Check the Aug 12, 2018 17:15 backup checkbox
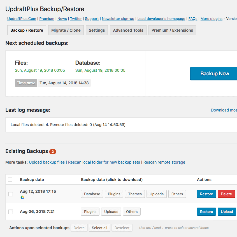Image resolution: width=237 pixels, height=237 pixels. tap(11, 194)
